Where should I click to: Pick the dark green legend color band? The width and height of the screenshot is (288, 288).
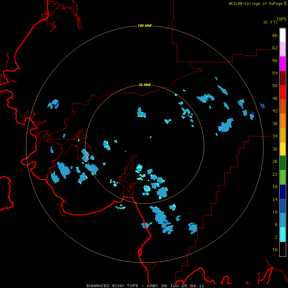click(x=283, y=163)
